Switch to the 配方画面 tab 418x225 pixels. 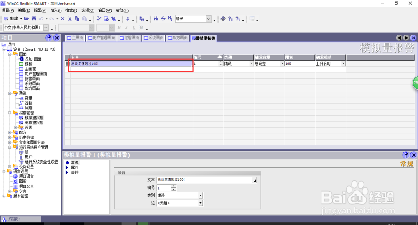(178, 38)
